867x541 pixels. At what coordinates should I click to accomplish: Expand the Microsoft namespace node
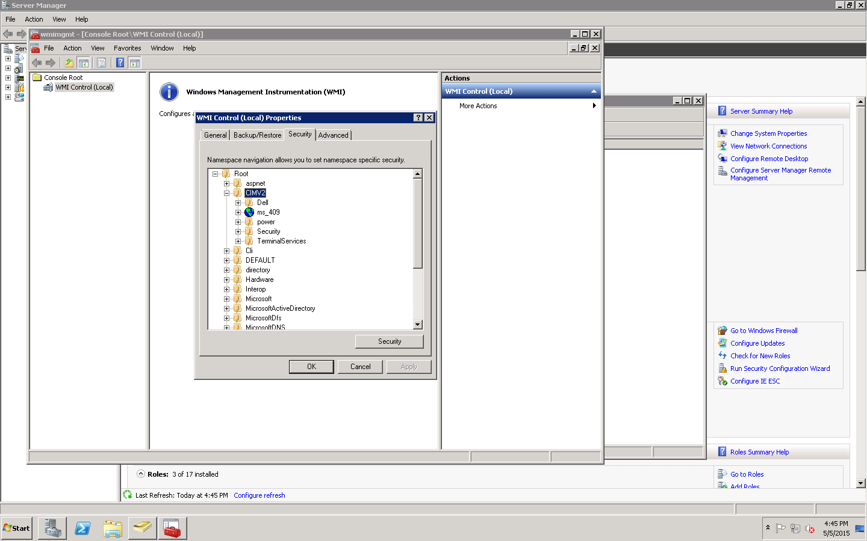(x=227, y=299)
